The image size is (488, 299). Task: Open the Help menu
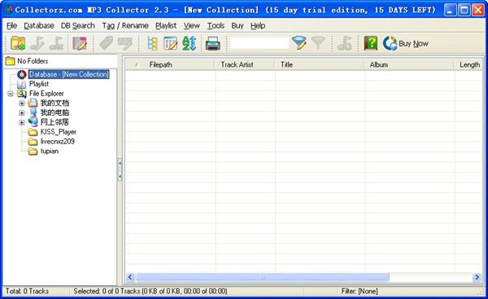coord(258,25)
